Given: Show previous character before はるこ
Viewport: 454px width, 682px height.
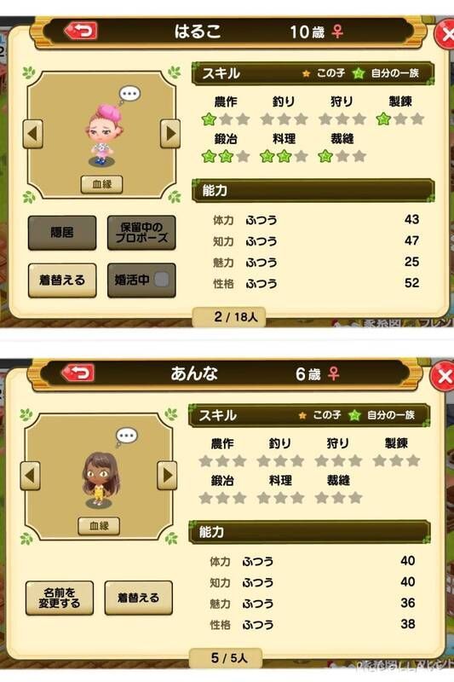Looking at the screenshot, I should (x=33, y=134).
